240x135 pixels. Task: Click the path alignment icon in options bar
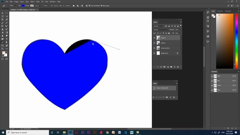78,6
